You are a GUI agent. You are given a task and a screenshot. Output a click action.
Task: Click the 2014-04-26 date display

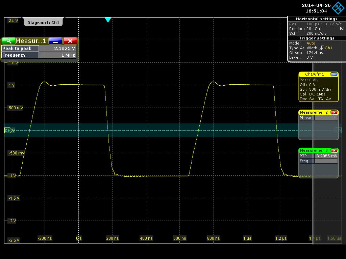pos(316,5)
